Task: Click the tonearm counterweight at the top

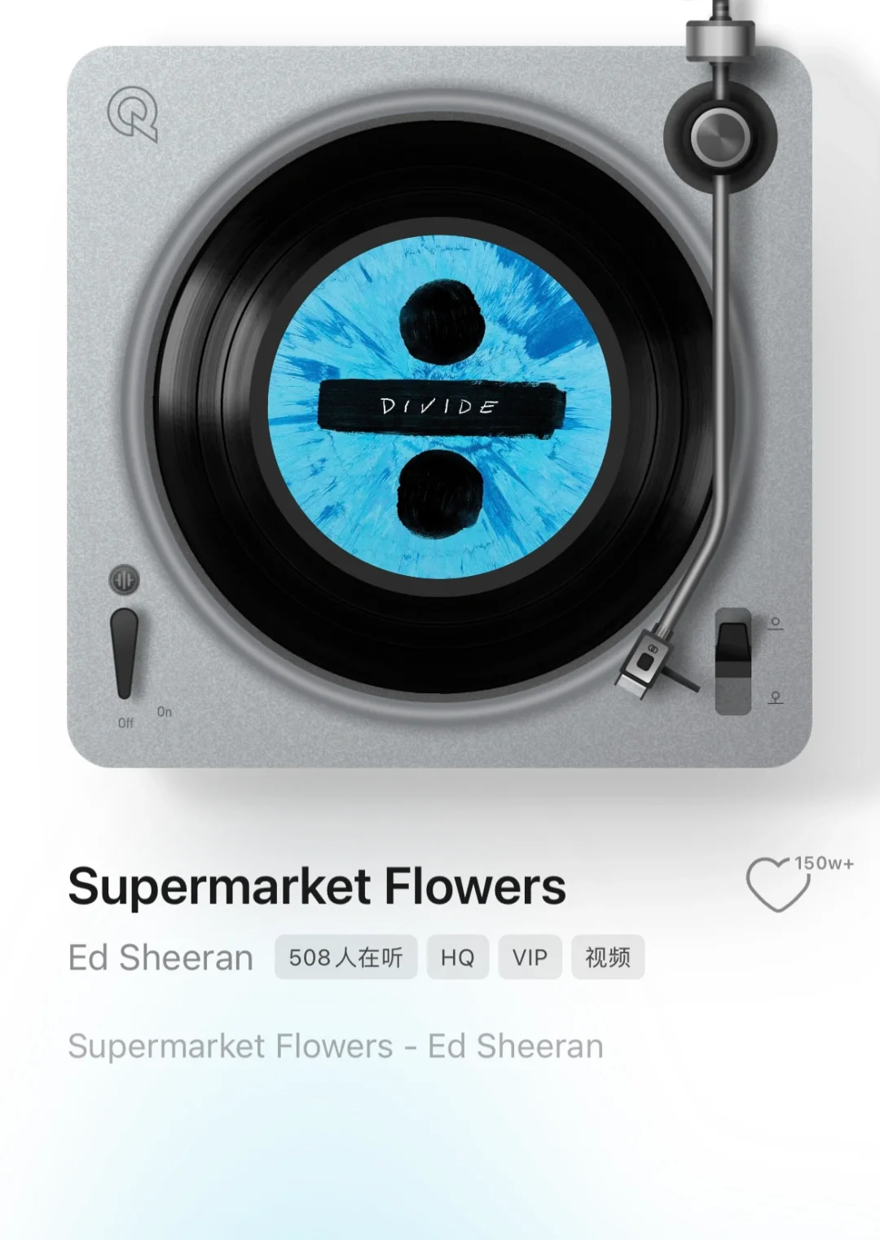Action: [720, 38]
